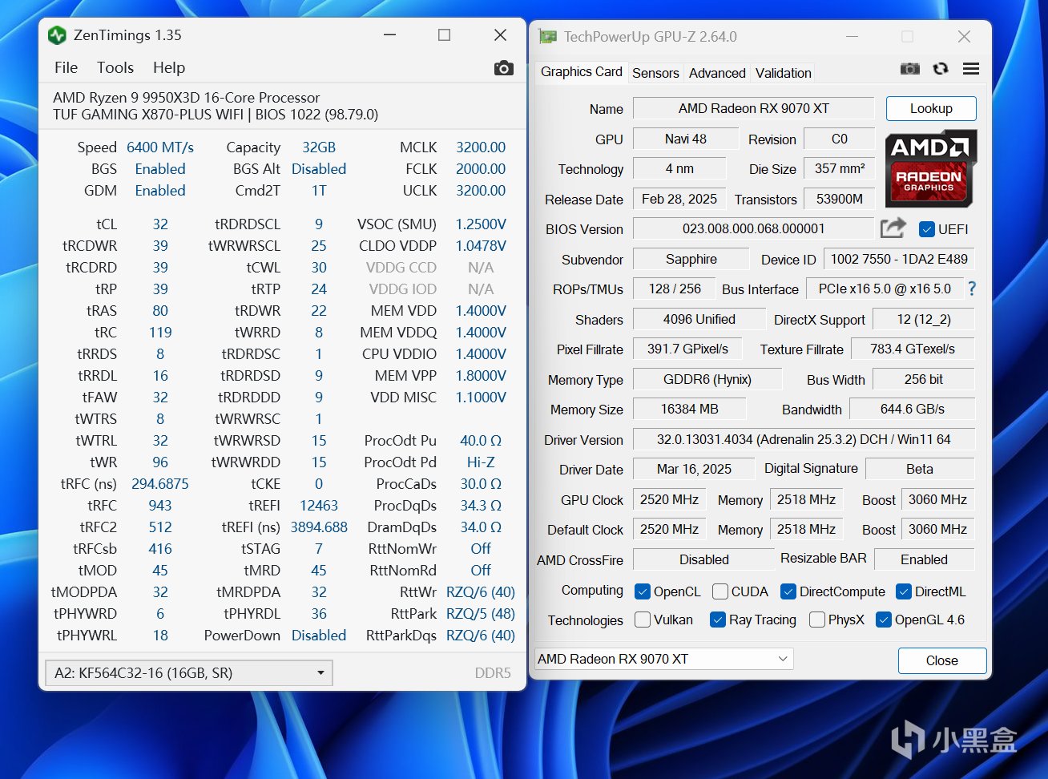Toggle the PhysX checkbox
The height and width of the screenshot is (779, 1048).
[x=817, y=620]
